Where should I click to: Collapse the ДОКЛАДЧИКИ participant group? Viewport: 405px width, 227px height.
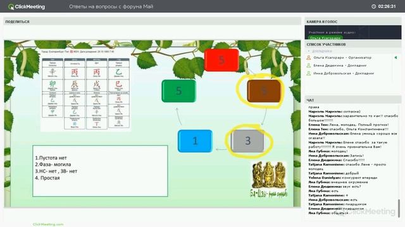click(x=309, y=51)
